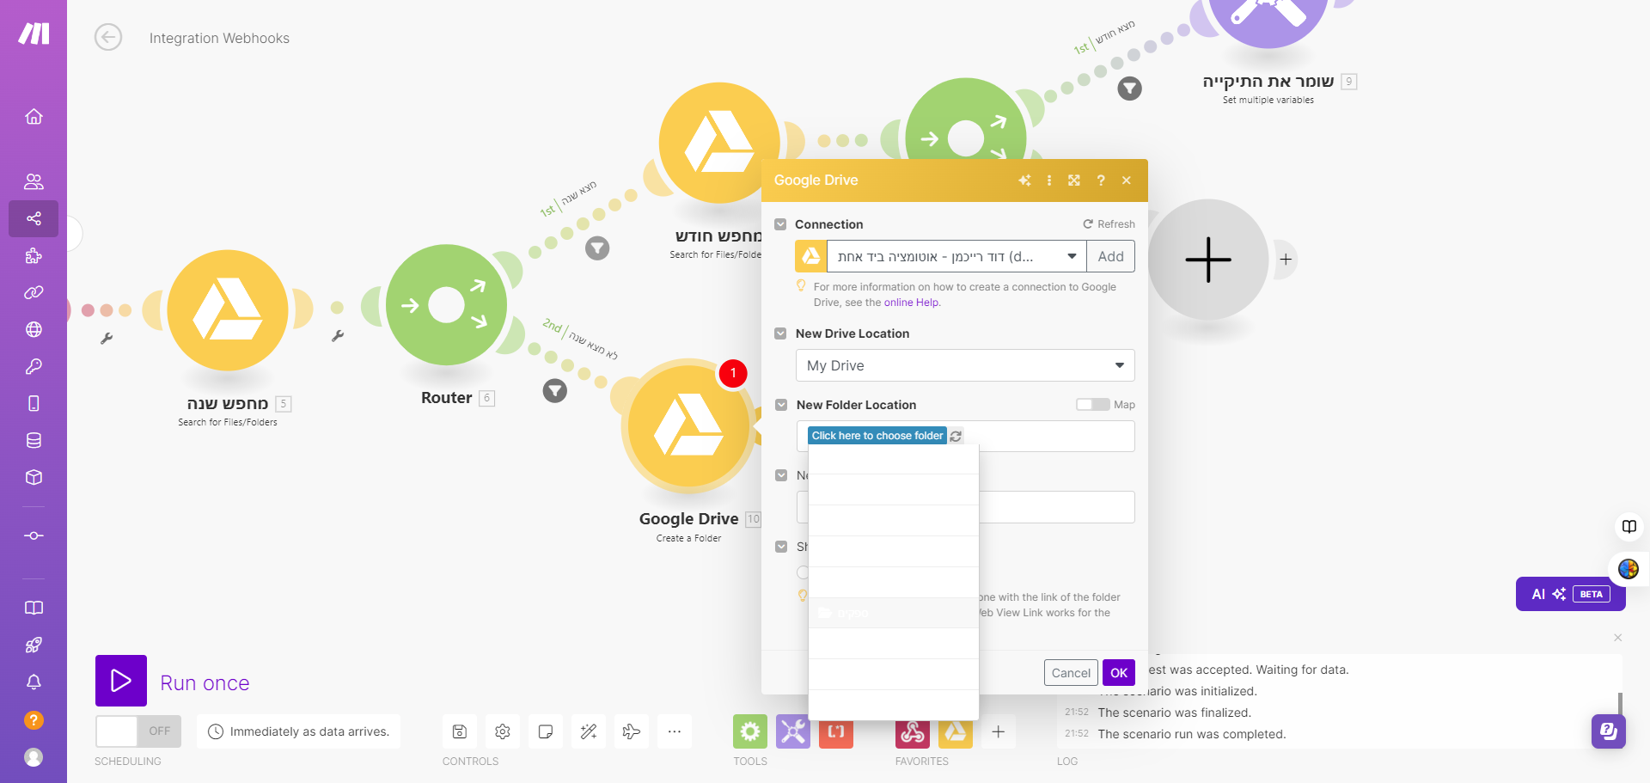Open Data stores database icon in sidebar
The height and width of the screenshot is (783, 1650).
tap(34, 440)
